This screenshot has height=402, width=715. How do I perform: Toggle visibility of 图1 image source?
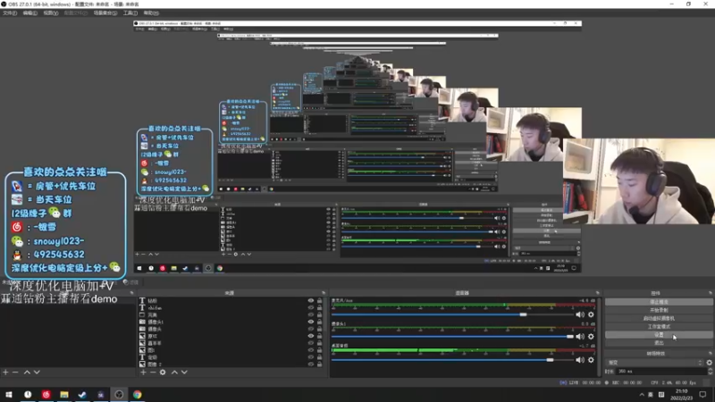coord(310,350)
